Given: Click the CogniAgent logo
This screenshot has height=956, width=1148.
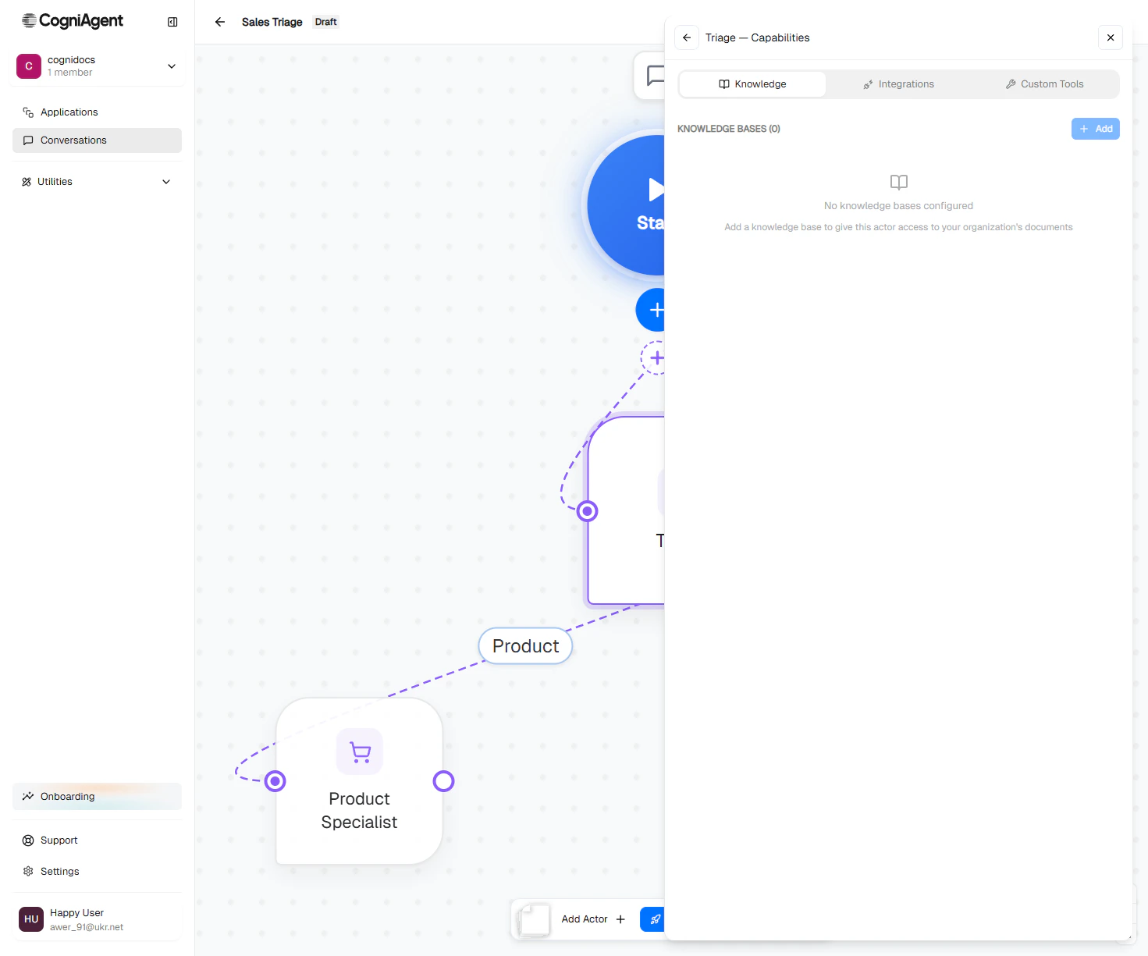Looking at the screenshot, I should 73,21.
